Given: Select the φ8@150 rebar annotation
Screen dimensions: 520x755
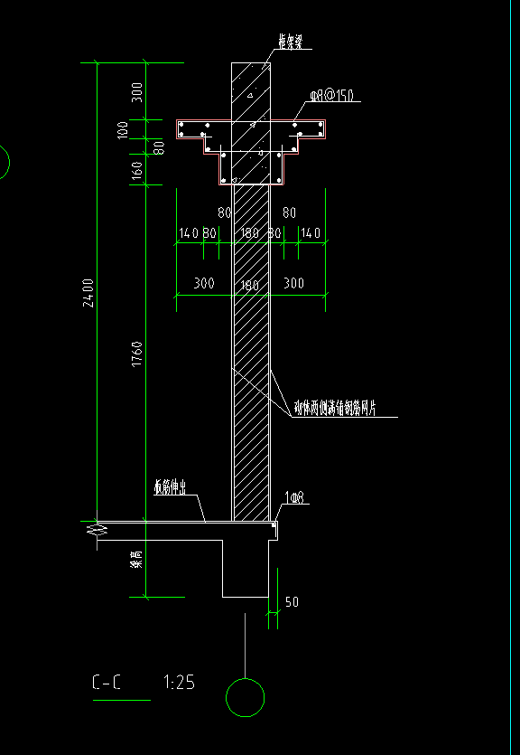Looking at the screenshot, I should pyautogui.click(x=332, y=95).
